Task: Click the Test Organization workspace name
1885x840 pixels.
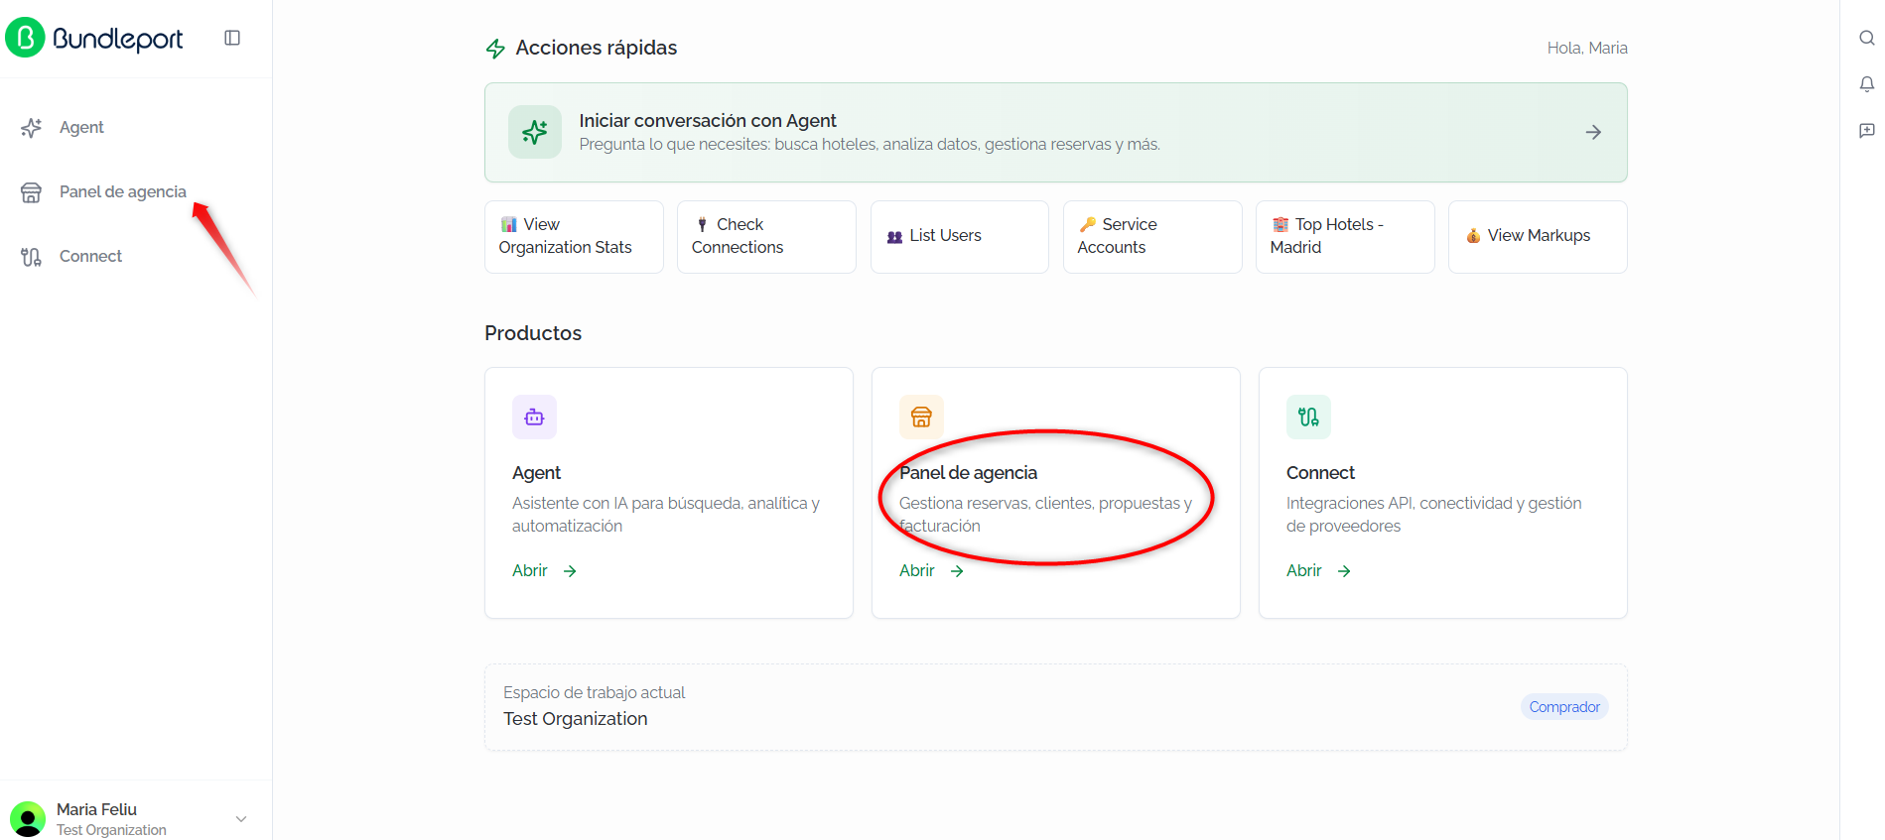Action: 575,719
